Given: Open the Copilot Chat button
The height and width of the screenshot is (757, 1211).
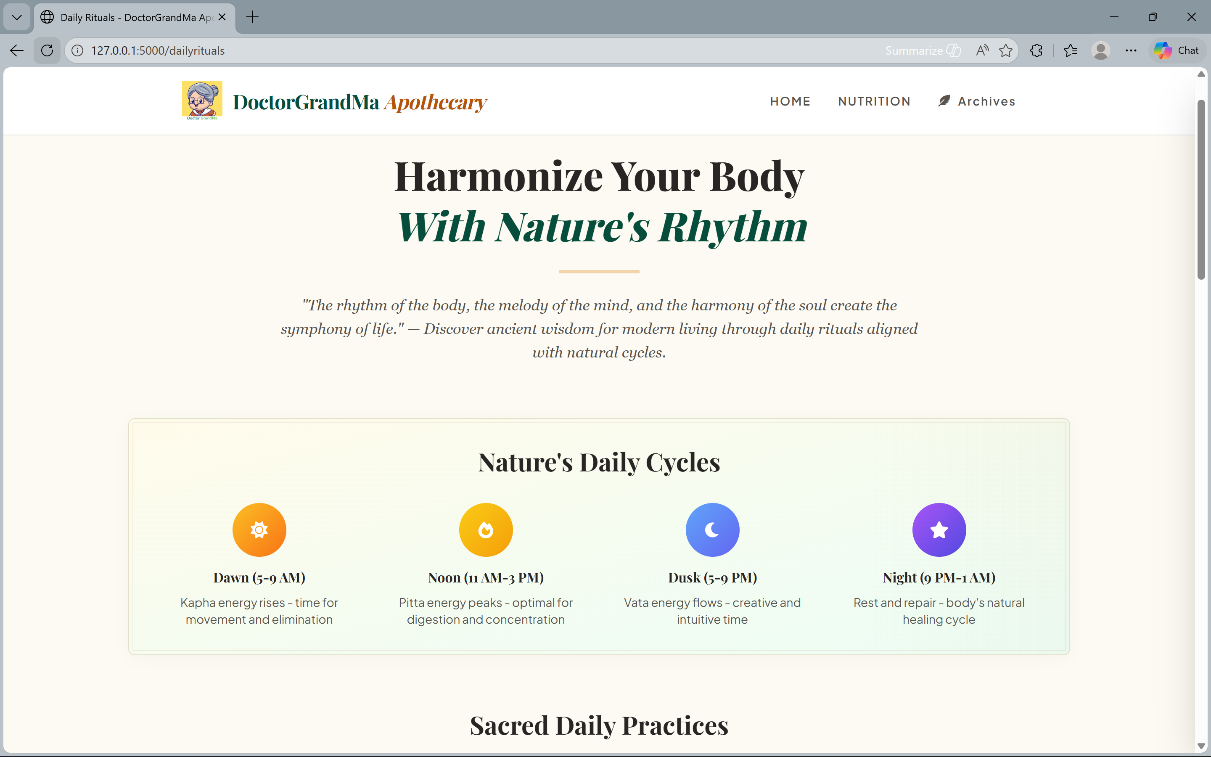Looking at the screenshot, I should 1177,50.
